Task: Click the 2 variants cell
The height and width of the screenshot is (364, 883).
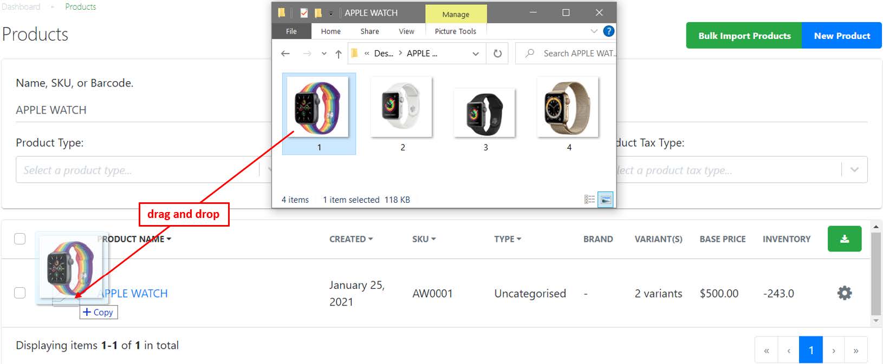Action: (x=658, y=294)
